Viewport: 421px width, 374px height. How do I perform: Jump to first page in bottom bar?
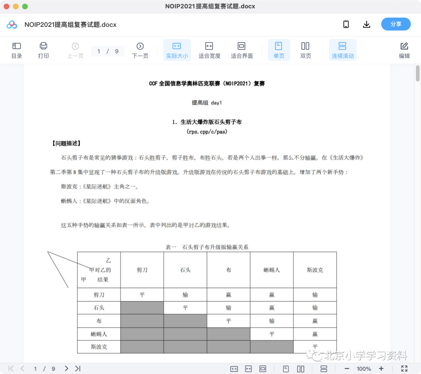coord(11,369)
